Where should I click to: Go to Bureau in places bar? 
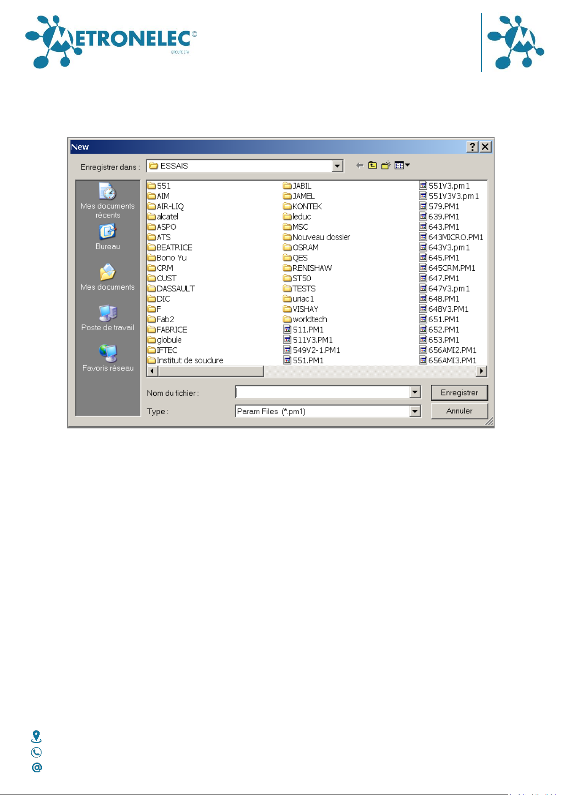107,237
